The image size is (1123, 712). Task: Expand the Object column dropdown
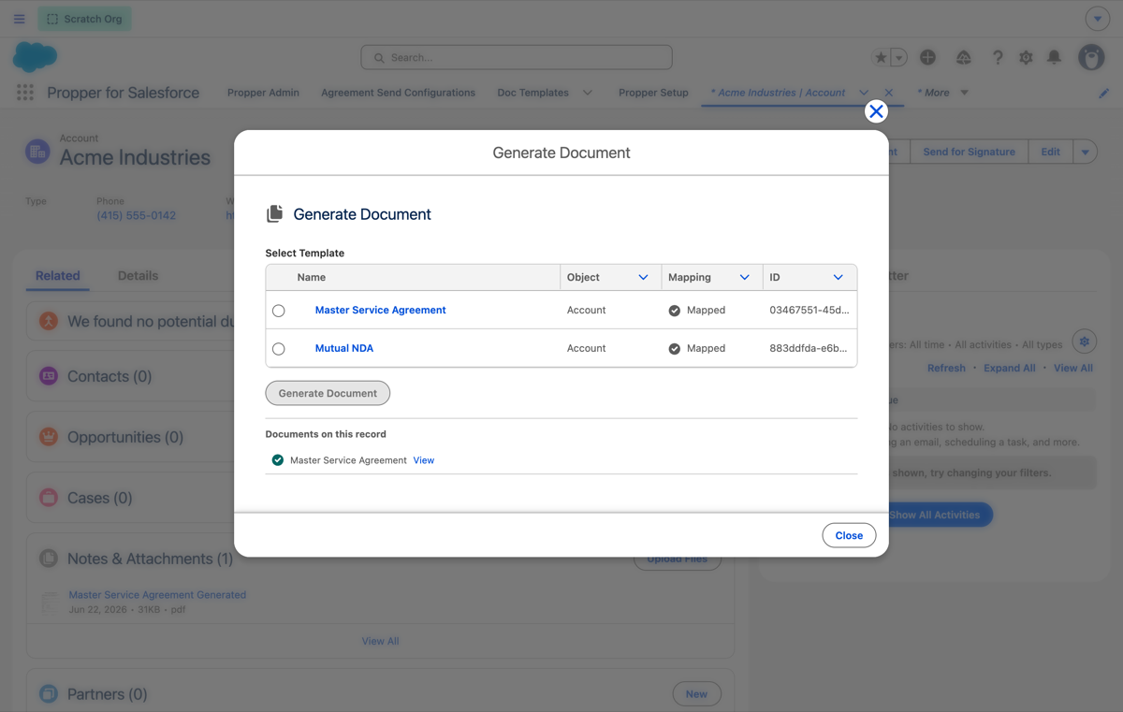[x=643, y=278]
